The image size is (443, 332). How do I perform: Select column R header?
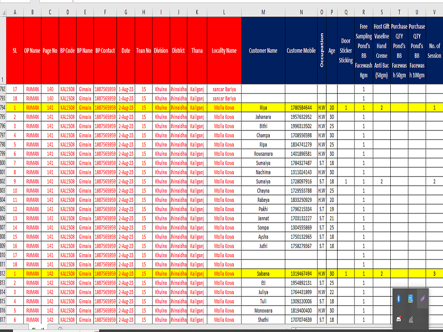coord(364,12)
